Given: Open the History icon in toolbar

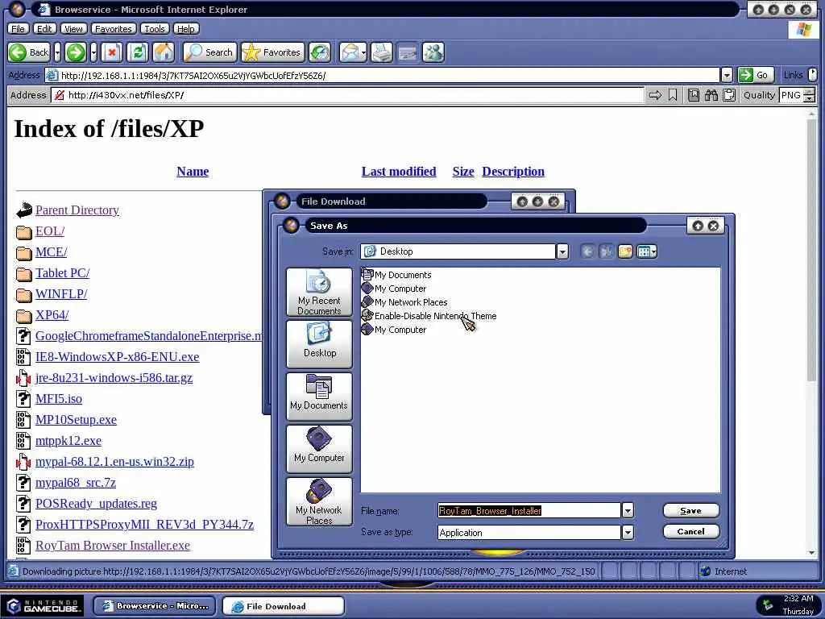Looking at the screenshot, I should coord(319,52).
